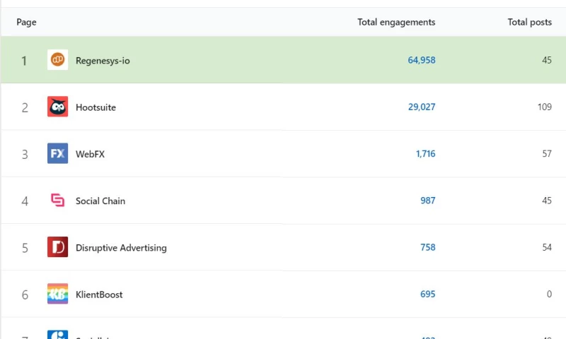This screenshot has width=566, height=339.
Task: Click Regenesys-io's 64,958 total engagements
Action: point(422,61)
